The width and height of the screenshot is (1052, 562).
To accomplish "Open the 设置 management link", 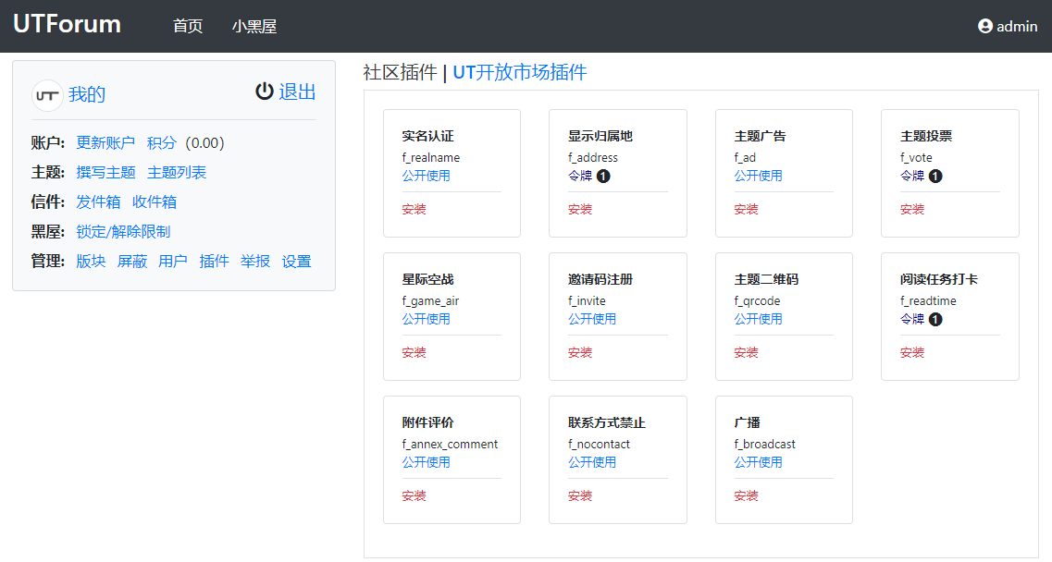I will [x=297, y=262].
